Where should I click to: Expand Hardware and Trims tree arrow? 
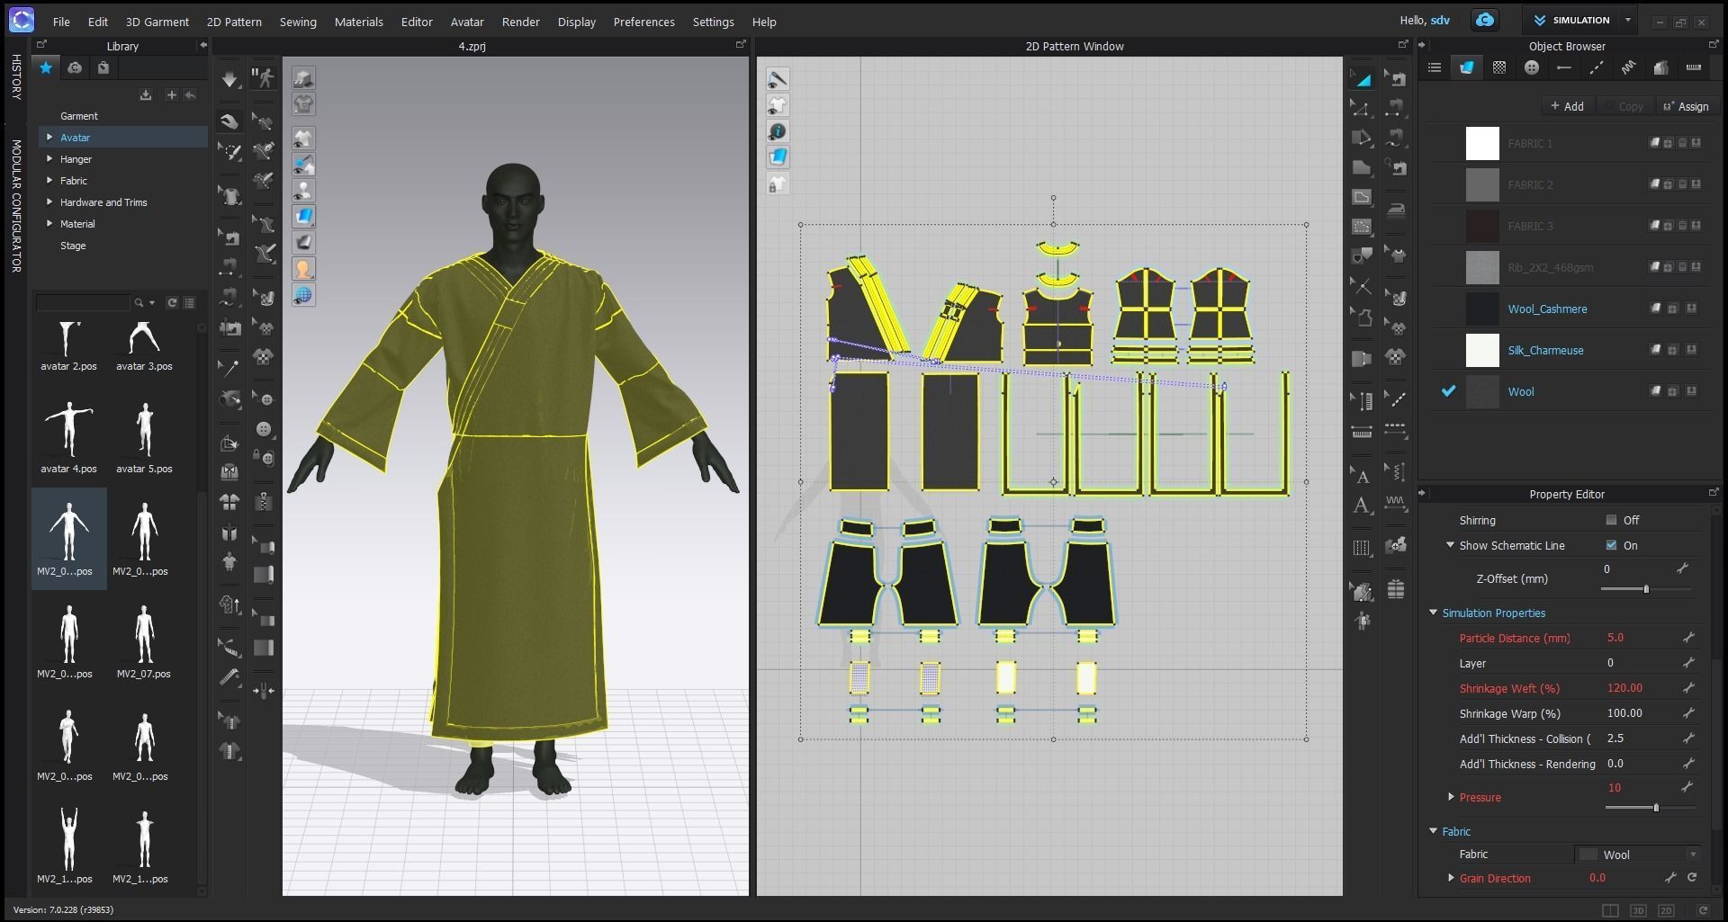coord(49,201)
